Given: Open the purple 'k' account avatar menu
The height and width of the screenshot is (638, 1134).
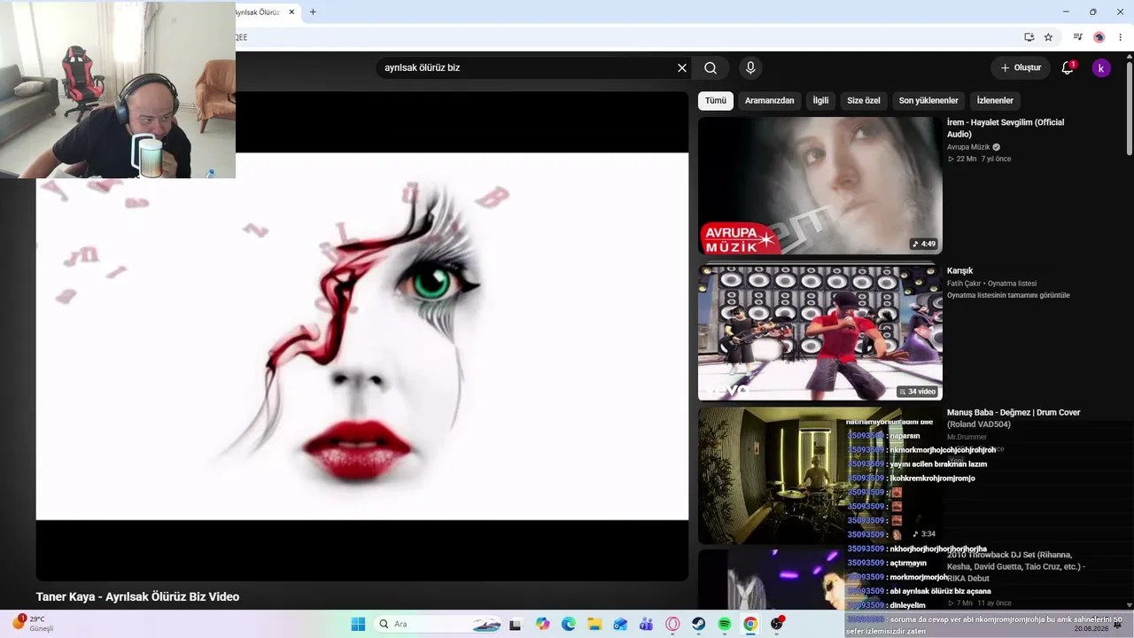Looking at the screenshot, I should pos(1101,68).
